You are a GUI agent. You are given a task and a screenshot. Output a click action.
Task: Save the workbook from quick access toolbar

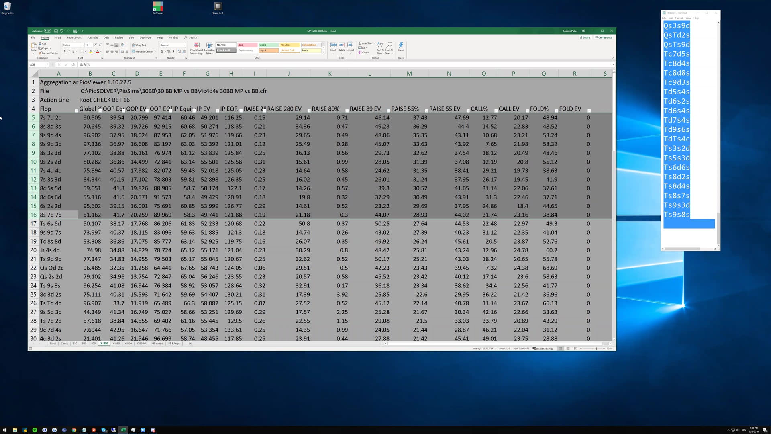click(56, 31)
